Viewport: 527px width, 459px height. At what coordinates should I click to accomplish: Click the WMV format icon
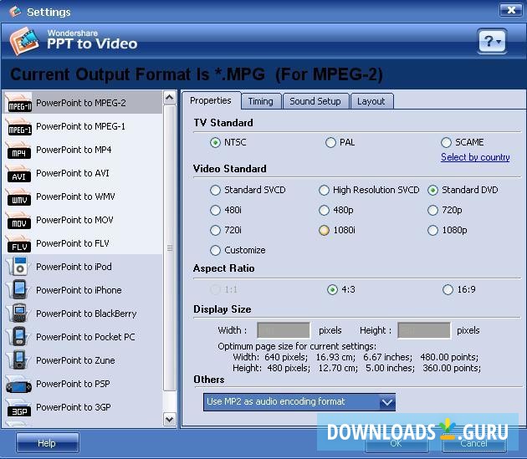[x=19, y=196]
